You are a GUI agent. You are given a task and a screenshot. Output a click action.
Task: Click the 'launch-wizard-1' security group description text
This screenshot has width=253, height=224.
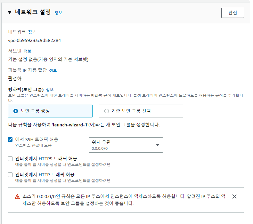84,125
